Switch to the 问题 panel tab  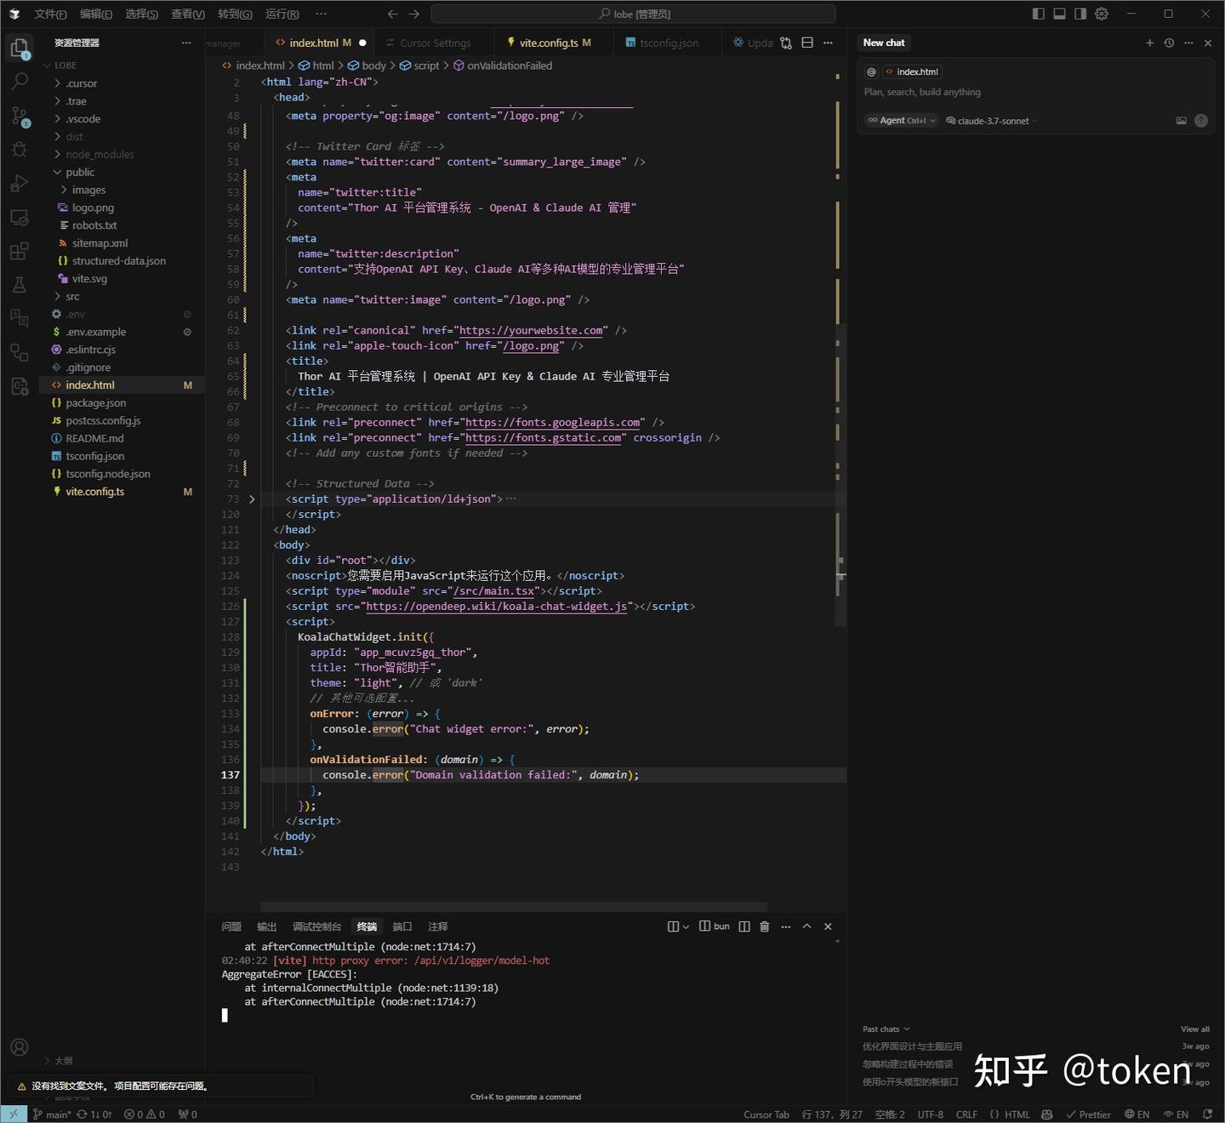[231, 926]
